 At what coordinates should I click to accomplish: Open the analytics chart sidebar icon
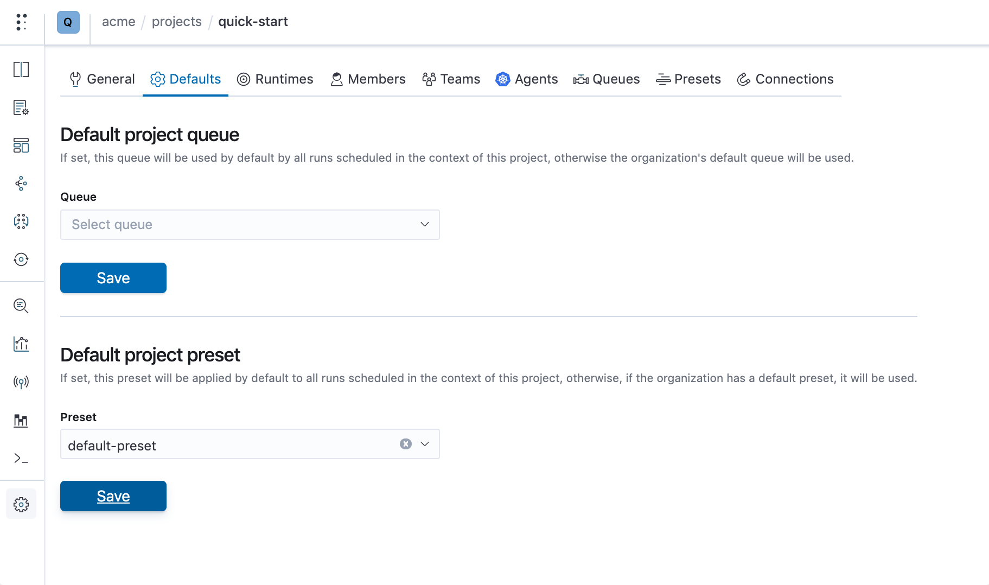click(x=21, y=344)
